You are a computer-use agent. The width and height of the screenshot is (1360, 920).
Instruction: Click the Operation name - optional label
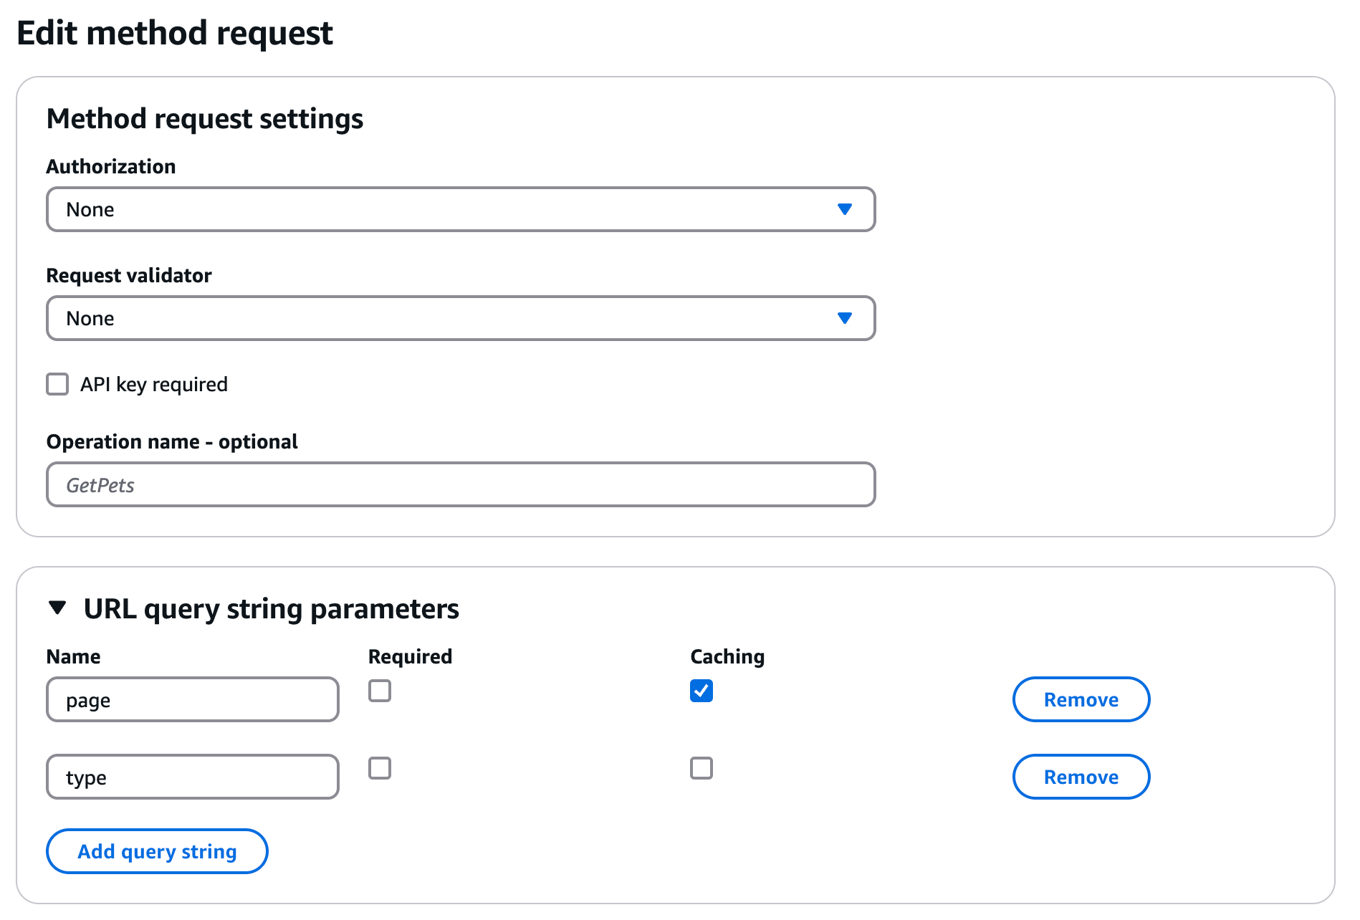172,441
